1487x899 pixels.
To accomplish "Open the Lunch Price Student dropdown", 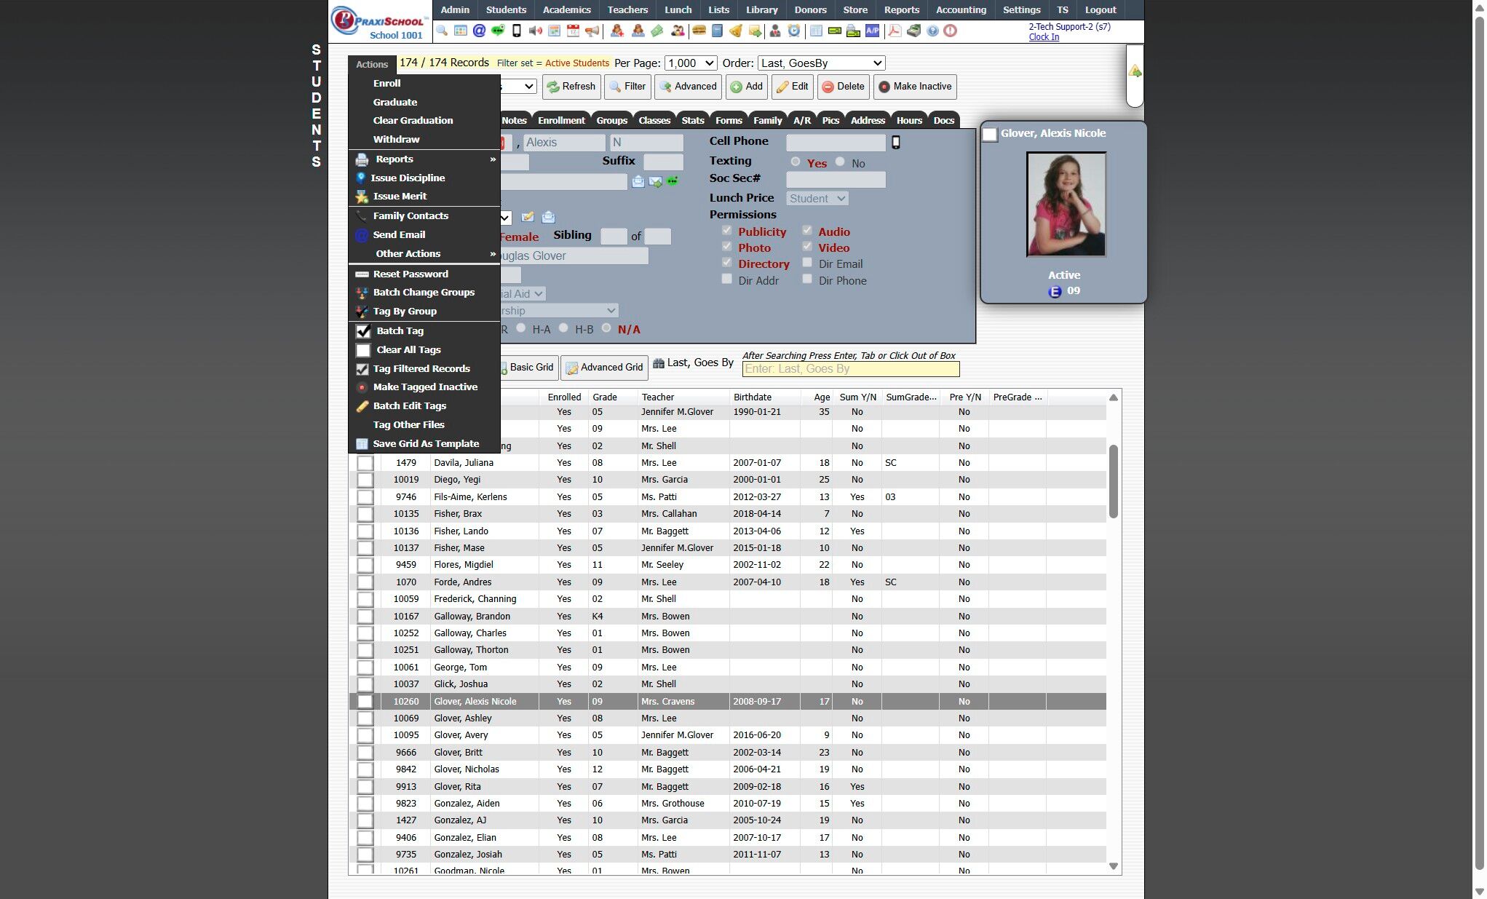I will pos(817,199).
